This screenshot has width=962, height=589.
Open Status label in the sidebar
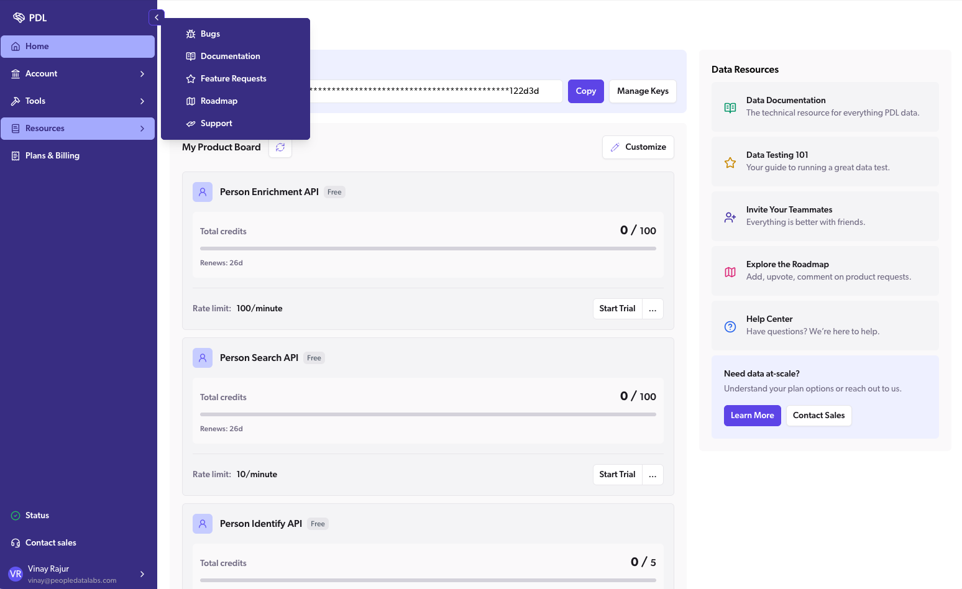pos(37,516)
